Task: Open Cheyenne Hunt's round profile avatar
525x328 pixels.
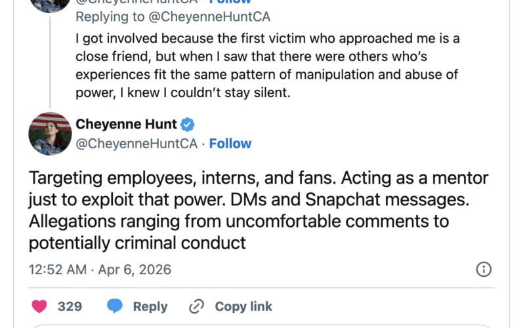Action: coord(50,134)
